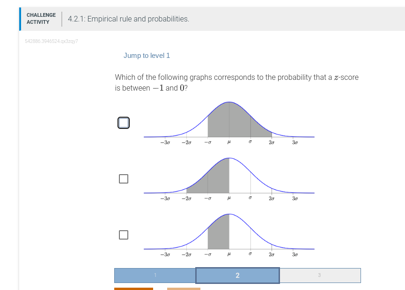405x290 pixels.
Task: Click the mu label on the middle graph
Action: click(229, 199)
